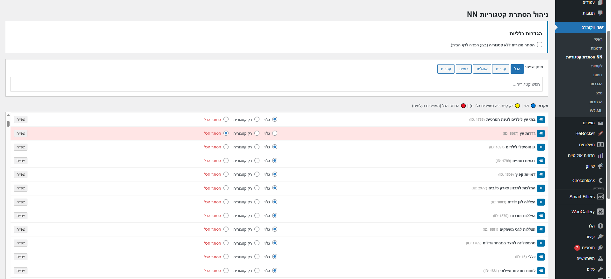Viewport: 611px width, 279px height.
Task: Filter categories by Russian (רוסית) language
Action: [x=463, y=69]
